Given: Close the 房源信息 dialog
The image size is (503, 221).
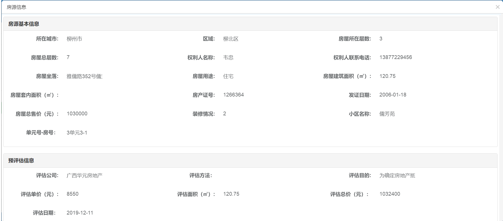Looking at the screenshot, I should pos(498,7).
